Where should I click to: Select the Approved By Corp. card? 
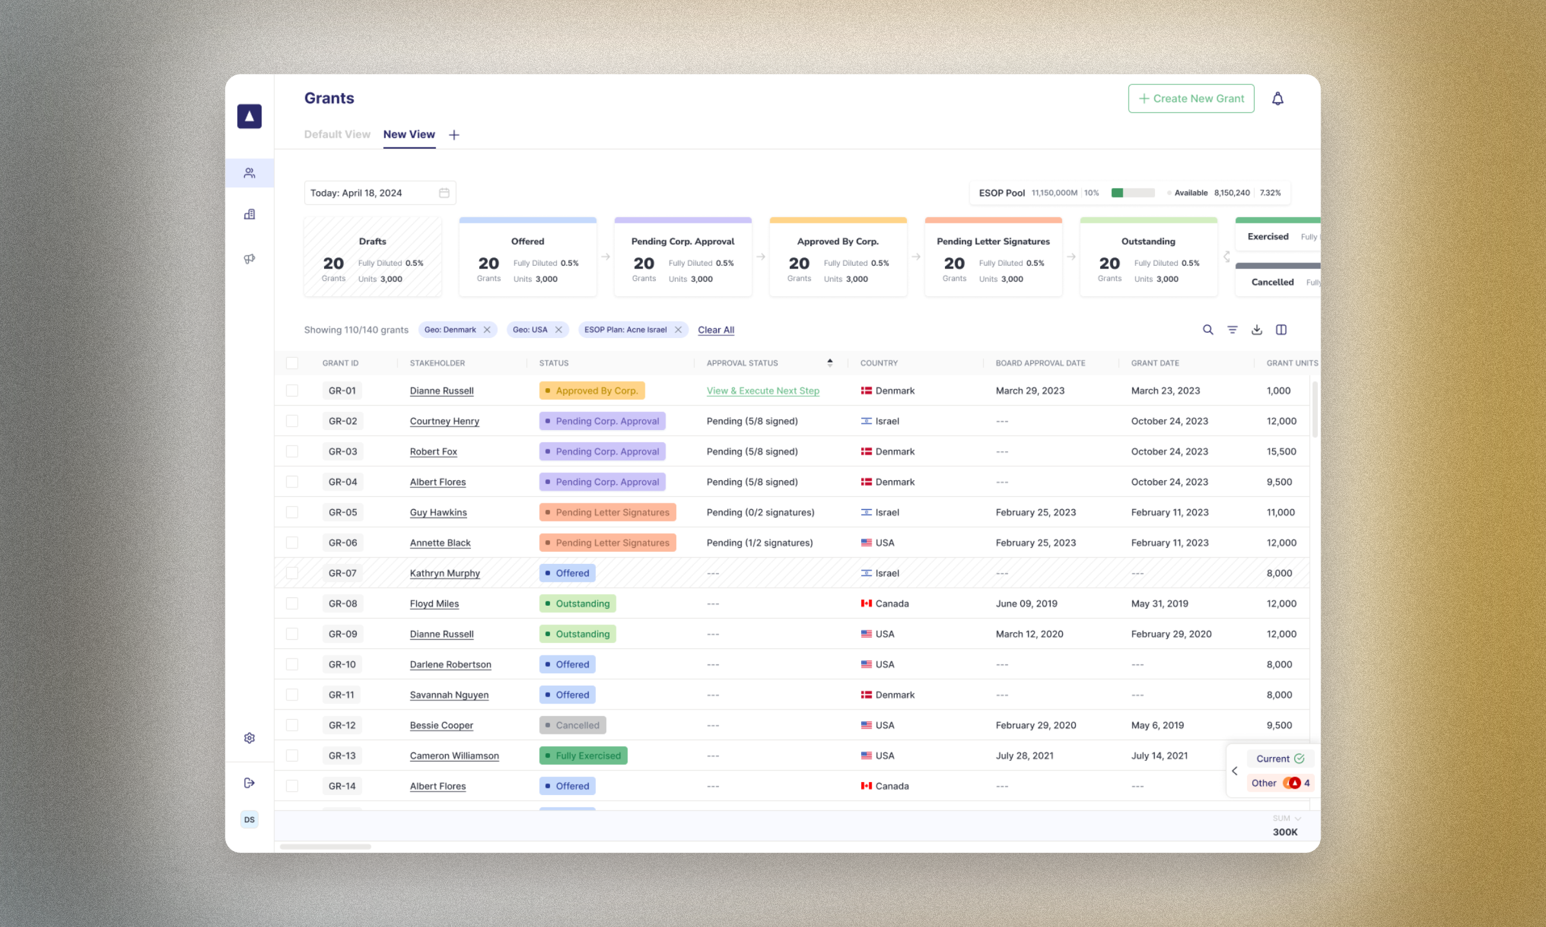pyautogui.click(x=838, y=257)
